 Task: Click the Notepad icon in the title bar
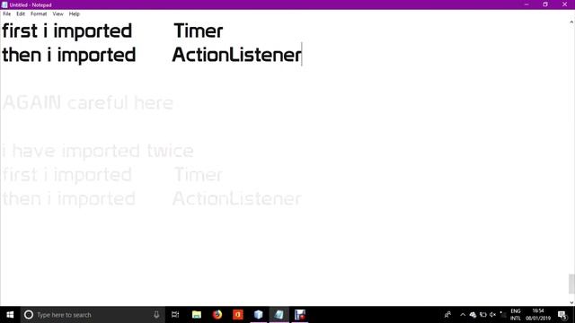click(x=4, y=4)
